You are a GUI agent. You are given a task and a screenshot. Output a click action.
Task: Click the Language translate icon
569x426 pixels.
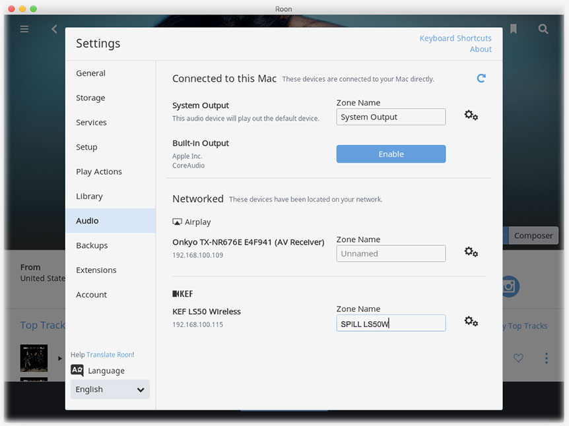tap(77, 370)
